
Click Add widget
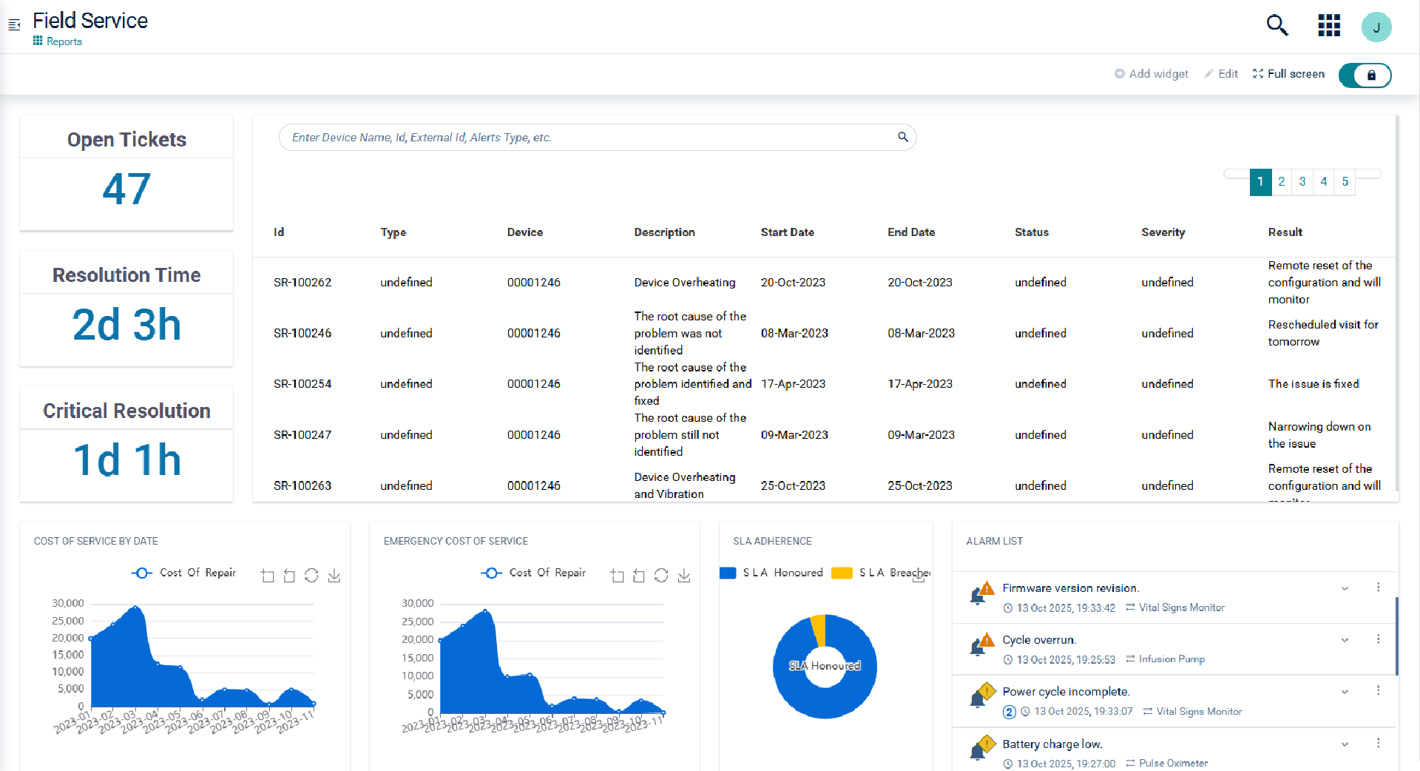(1151, 73)
